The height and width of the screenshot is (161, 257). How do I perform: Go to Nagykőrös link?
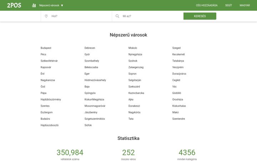(135, 112)
